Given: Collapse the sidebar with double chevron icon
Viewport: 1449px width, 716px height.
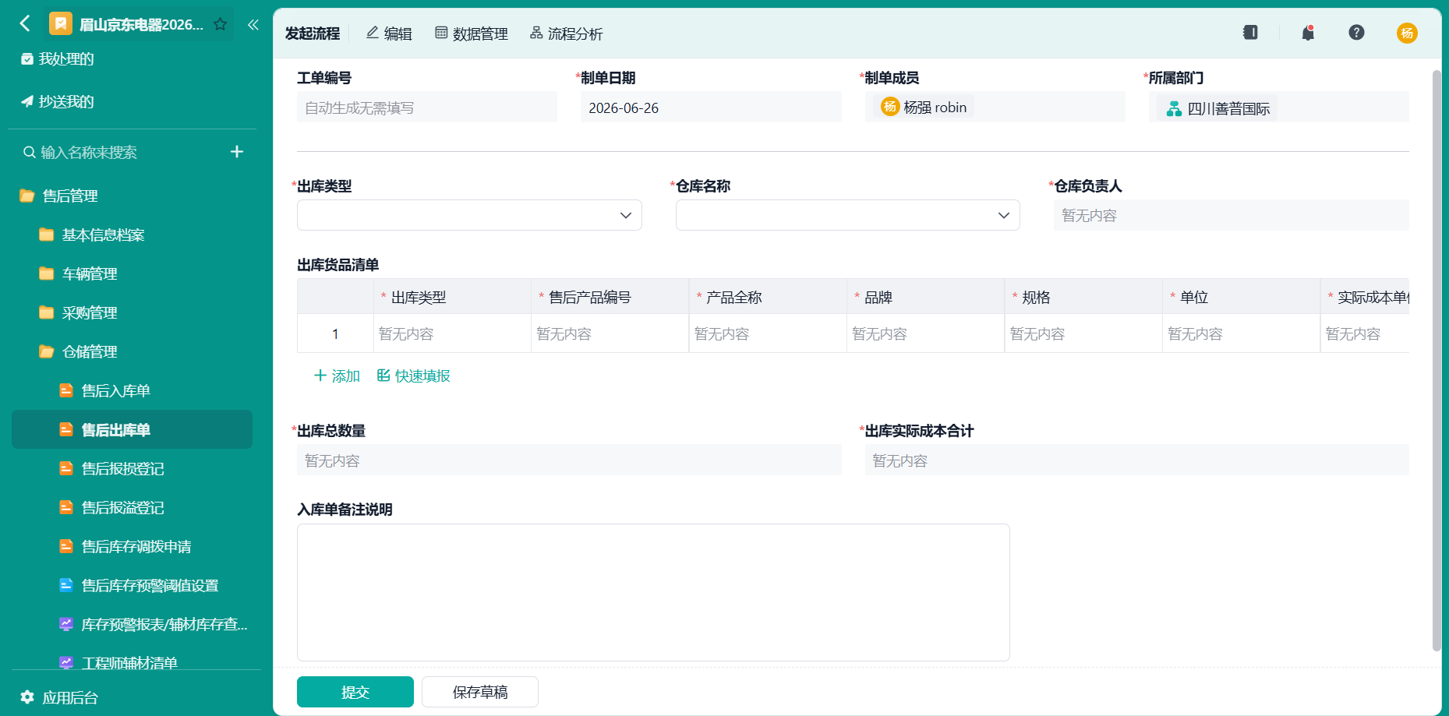Looking at the screenshot, I should click(253, 24).
